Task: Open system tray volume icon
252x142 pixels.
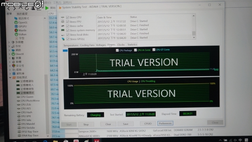Action: [x=235, y=140]
